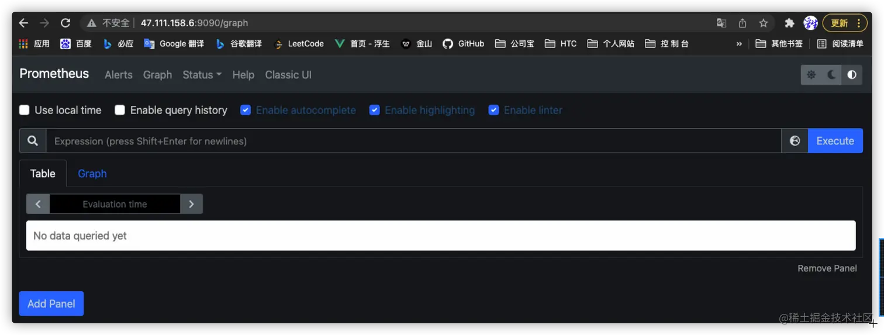The width and height of the screenshot is (884, 335).
Task: Select the browser-preferred theme contrast icon
Action: pos(852,75)
